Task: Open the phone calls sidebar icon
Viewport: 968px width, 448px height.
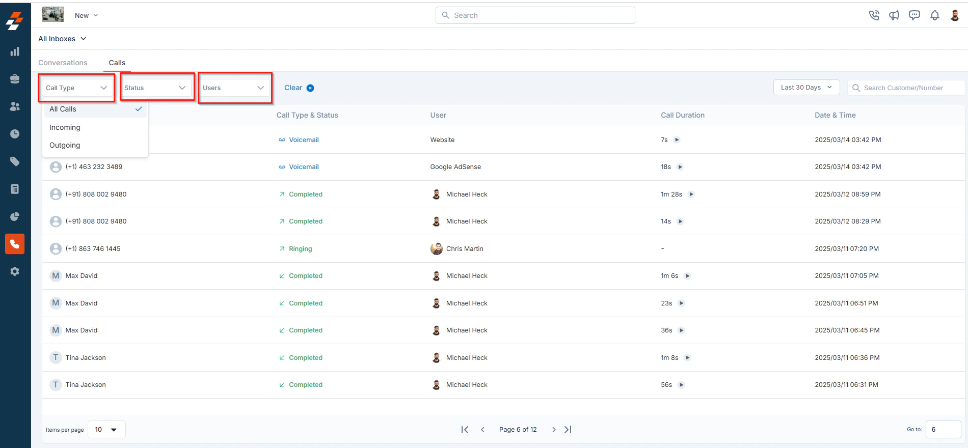Action: pos(15,244)
